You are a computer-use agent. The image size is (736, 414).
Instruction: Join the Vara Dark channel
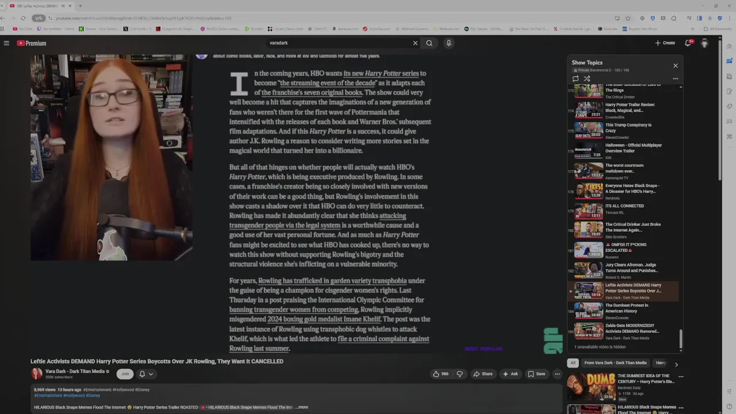125,374
